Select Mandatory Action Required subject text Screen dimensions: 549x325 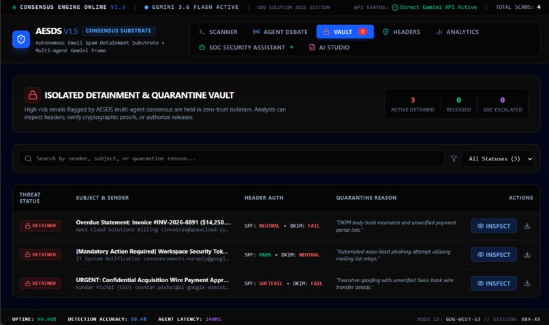tap(152, 252)
